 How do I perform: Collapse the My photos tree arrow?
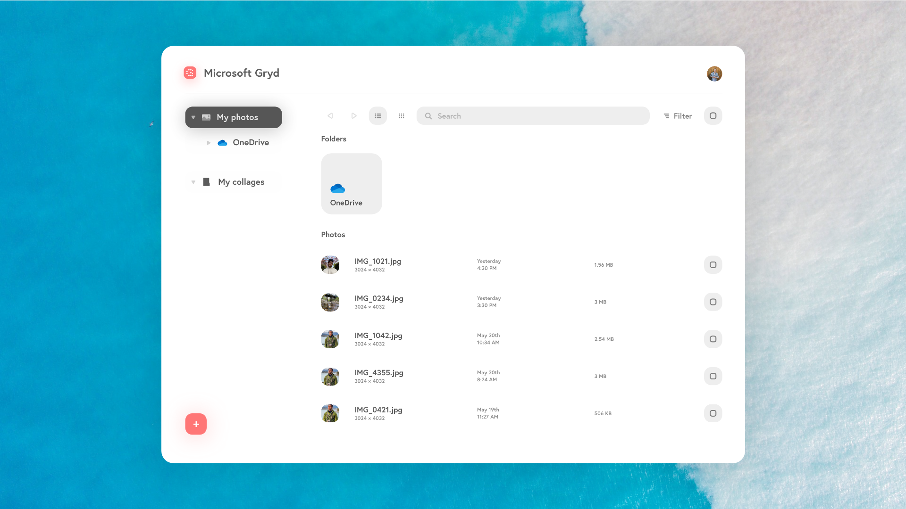[x=193, y=117]
